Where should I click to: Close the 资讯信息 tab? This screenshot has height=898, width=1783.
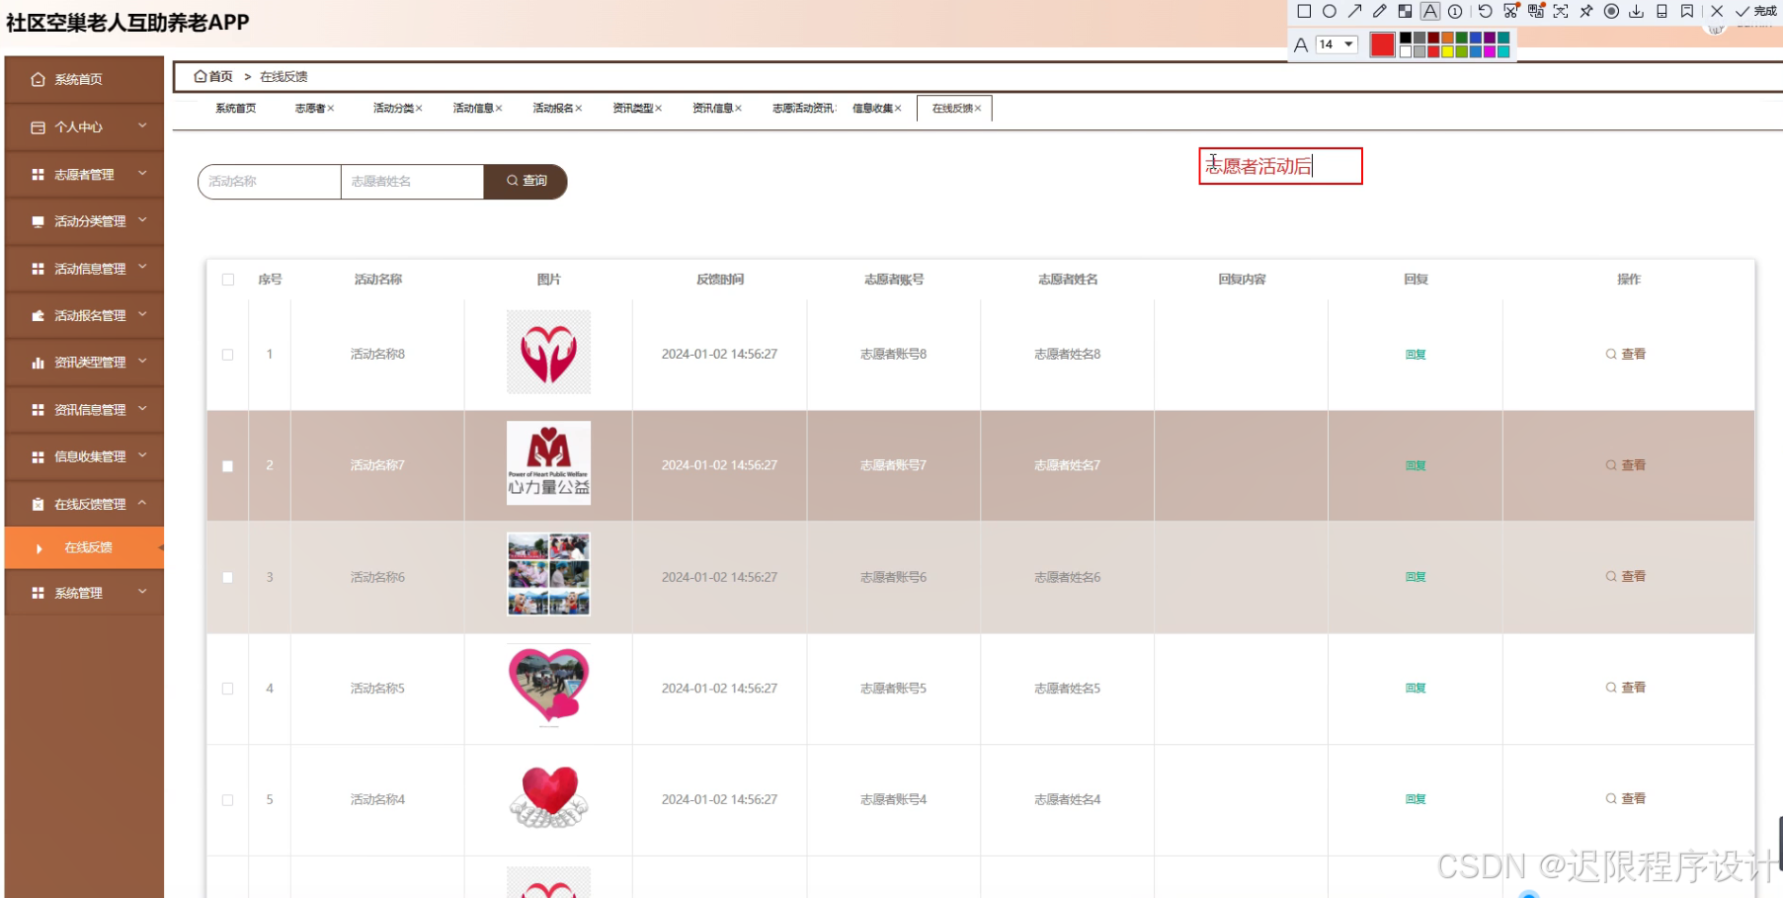click(x=738, y=109)
